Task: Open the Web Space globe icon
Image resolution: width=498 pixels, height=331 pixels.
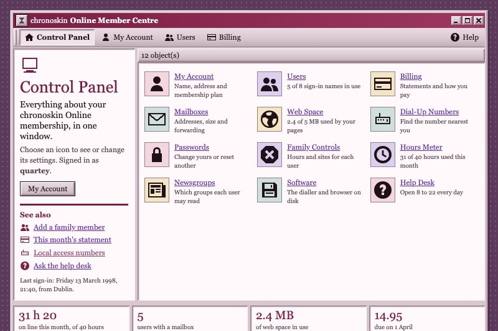Action: pyautogui.click(x=270, y=119)
